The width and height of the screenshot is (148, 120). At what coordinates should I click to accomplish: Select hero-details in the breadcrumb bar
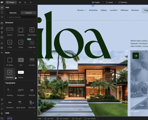point(90,119)
